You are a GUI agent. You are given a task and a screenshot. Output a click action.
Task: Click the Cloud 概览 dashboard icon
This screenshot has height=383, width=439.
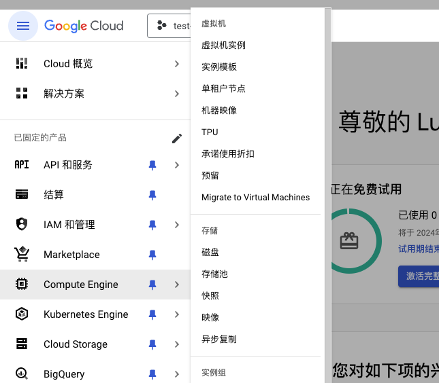(22, 63)
